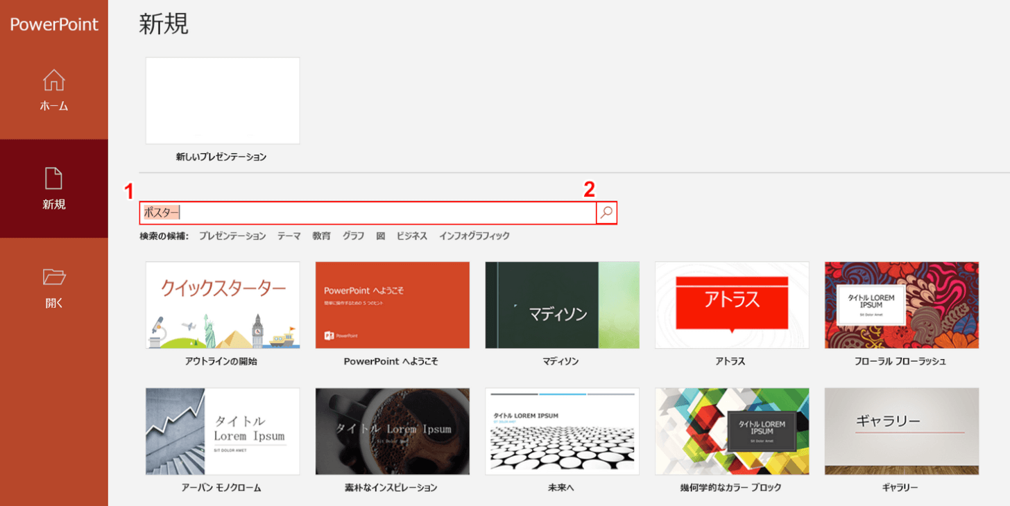Screen dimensions: 1010x506
Task: Choose 素朴なインスピレーション theme thumbnail
Action: [393, 431]
